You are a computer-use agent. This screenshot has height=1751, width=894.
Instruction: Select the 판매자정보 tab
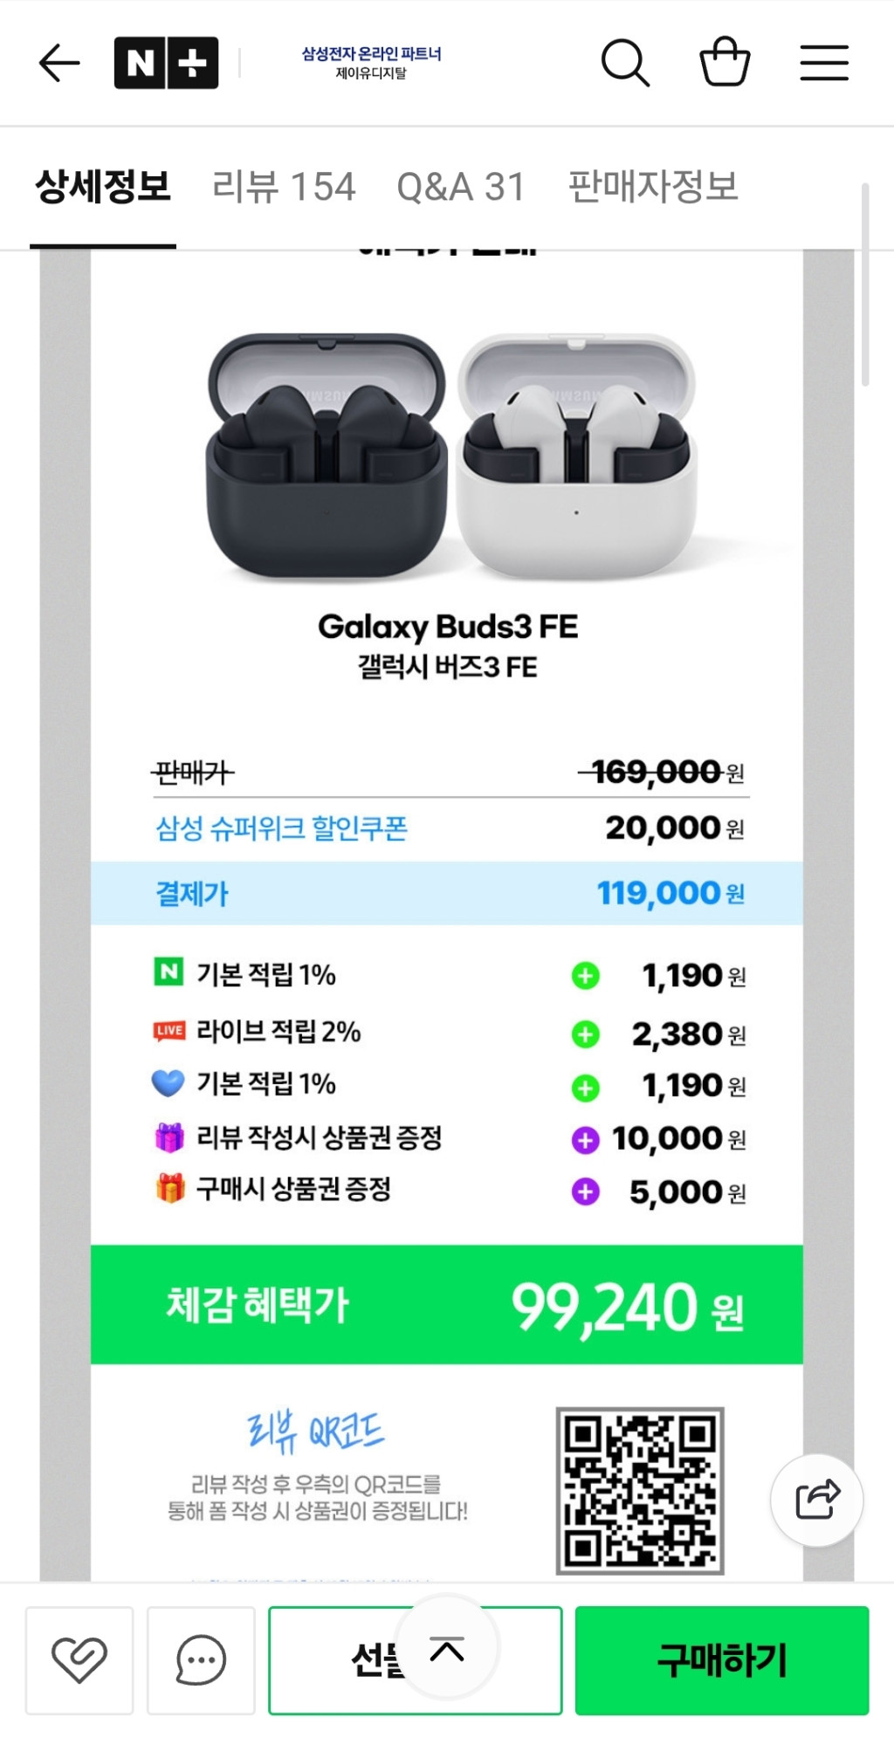653,187
